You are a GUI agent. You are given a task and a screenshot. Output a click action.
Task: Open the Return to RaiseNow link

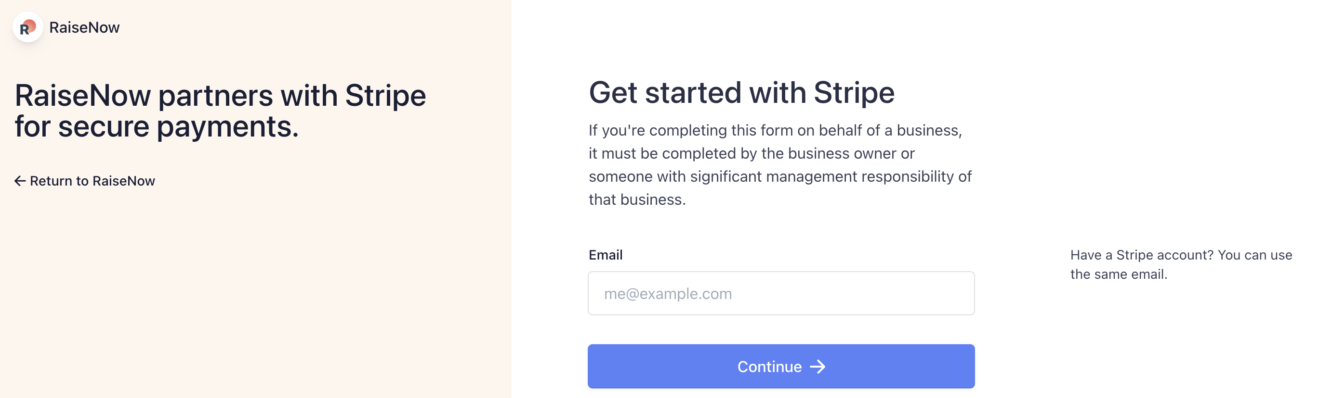85,181
